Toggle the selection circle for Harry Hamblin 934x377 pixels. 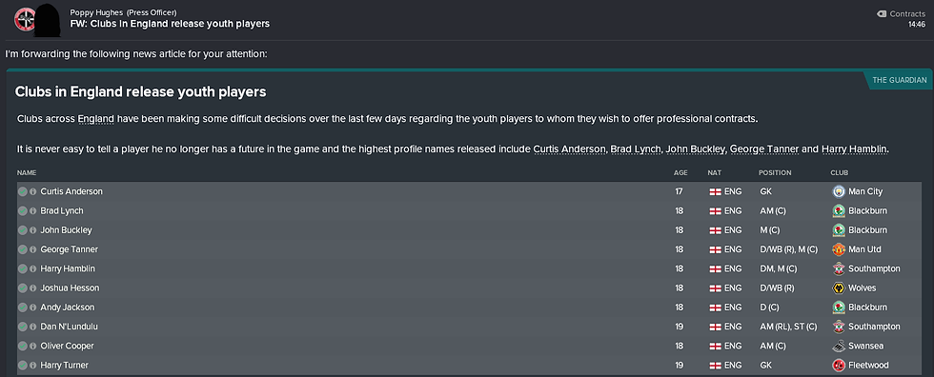(23, 268)
